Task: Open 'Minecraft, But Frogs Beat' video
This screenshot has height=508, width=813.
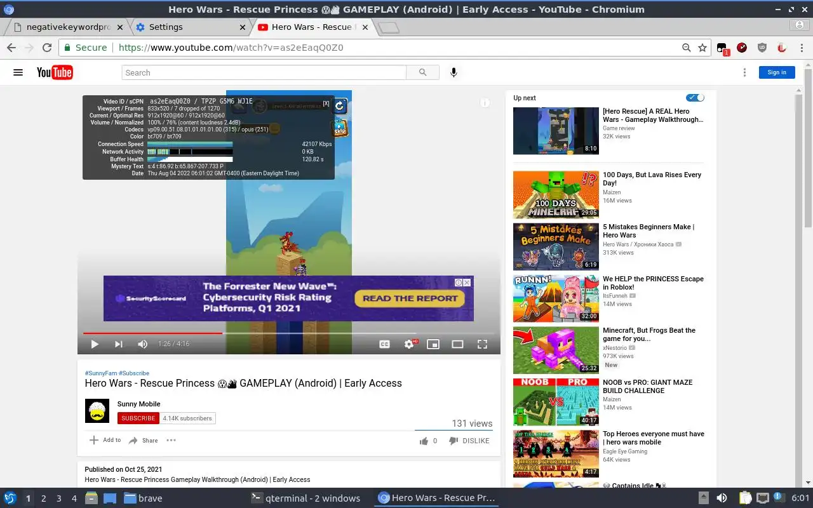Action: 649,335
